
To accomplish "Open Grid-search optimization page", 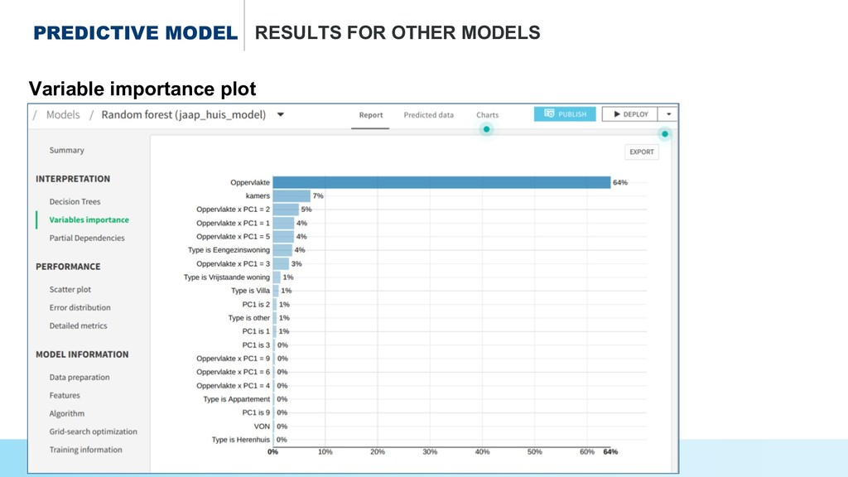I will click(93, 431).
